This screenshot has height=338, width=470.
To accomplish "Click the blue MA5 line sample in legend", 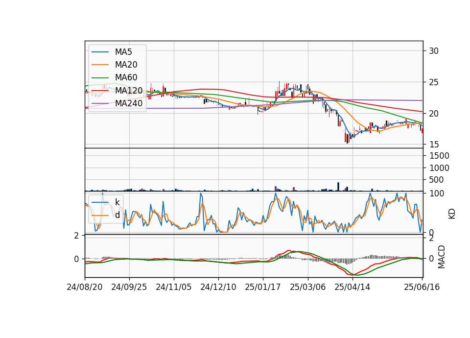I will coord(100,52).
